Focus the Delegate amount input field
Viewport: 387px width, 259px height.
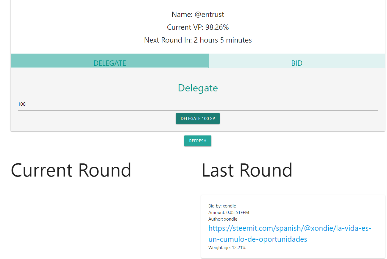(x=198, y=104)
